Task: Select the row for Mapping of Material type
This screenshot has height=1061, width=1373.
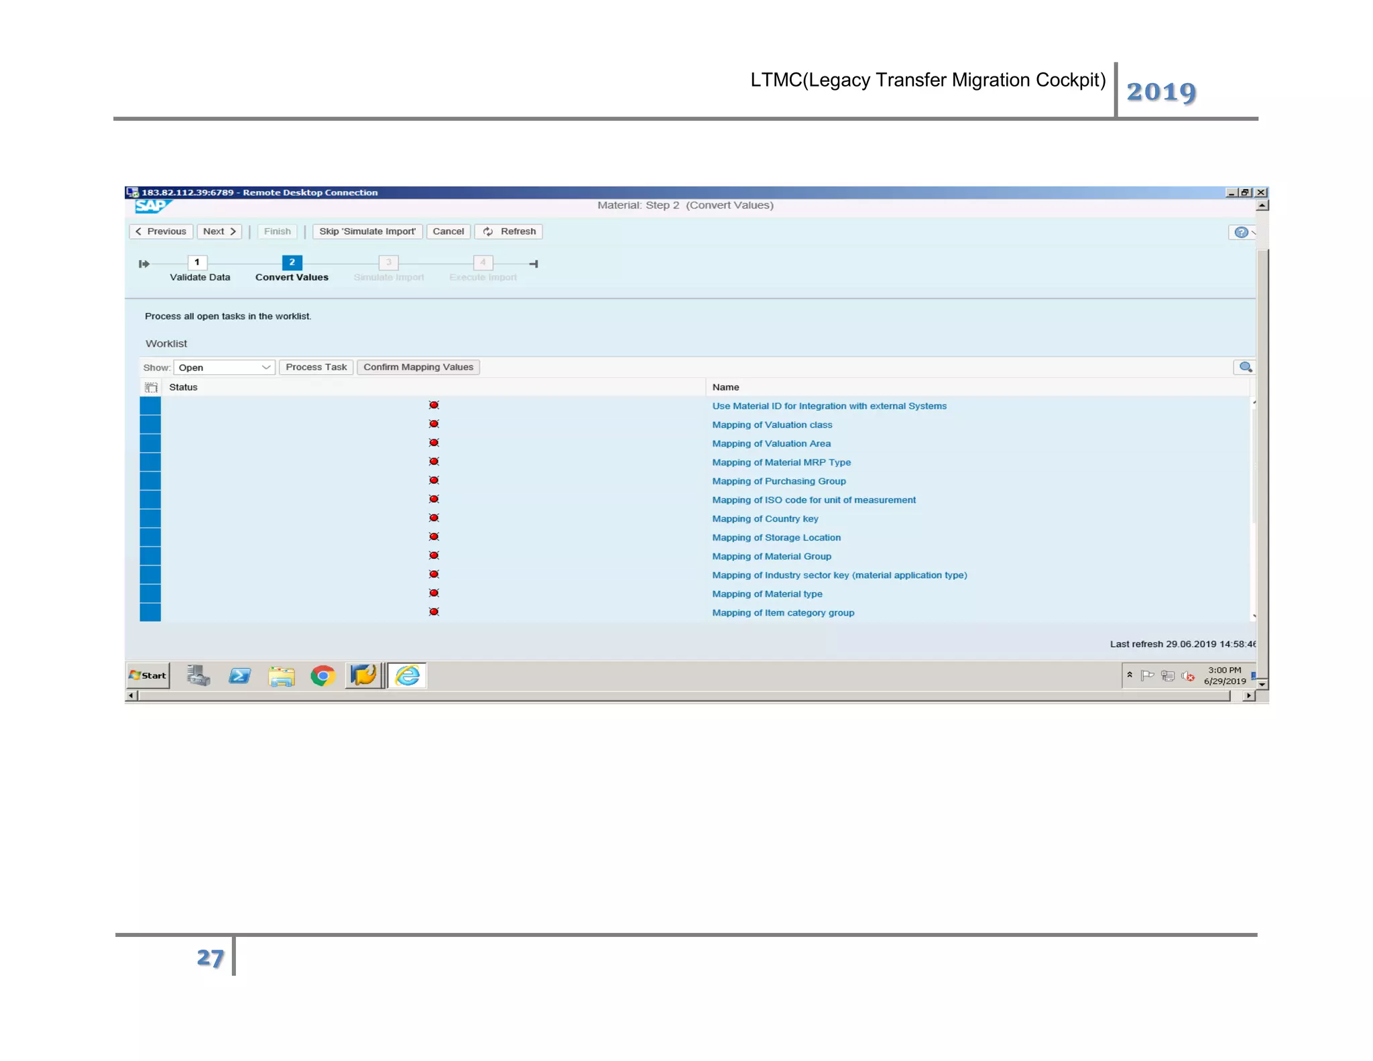Action: (150, 594)
